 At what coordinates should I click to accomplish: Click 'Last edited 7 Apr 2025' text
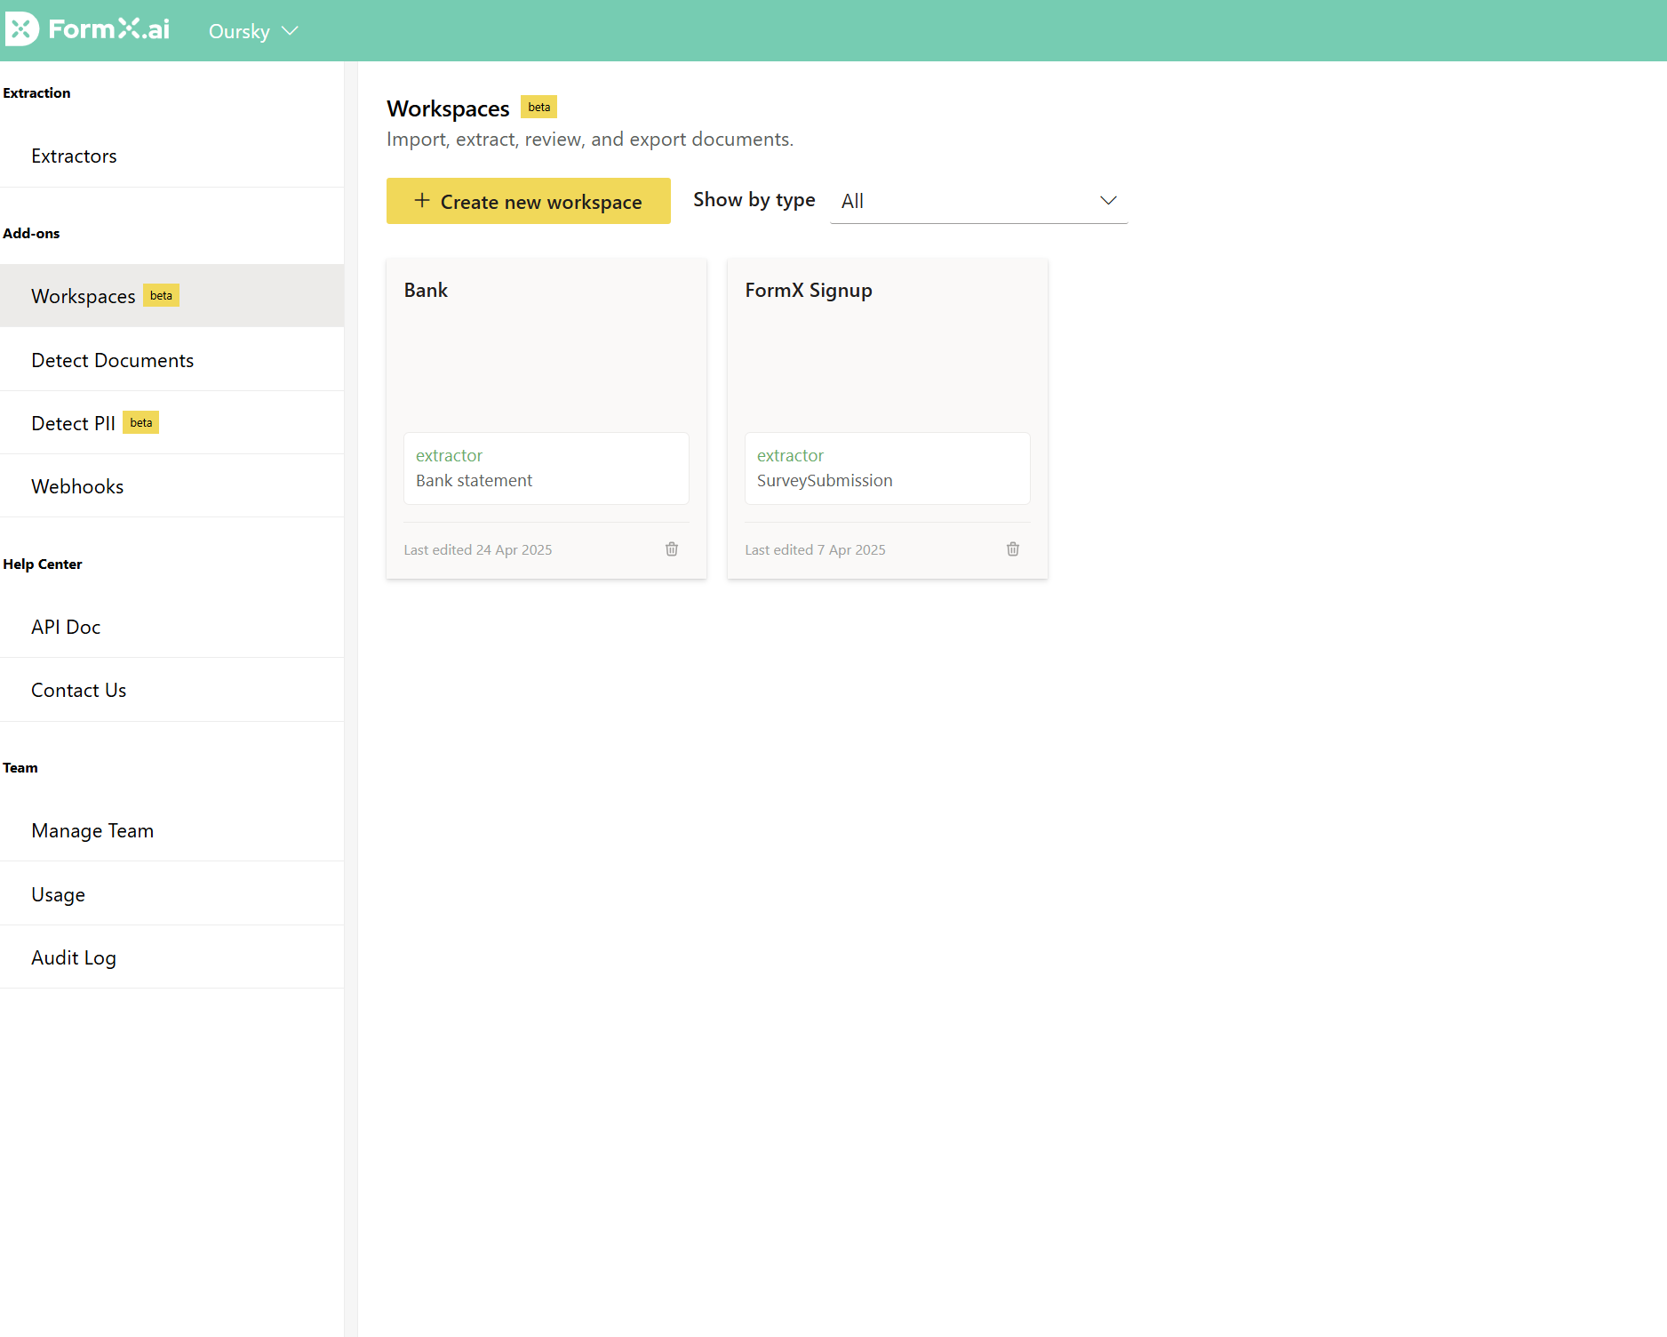[x=816, y=549]
